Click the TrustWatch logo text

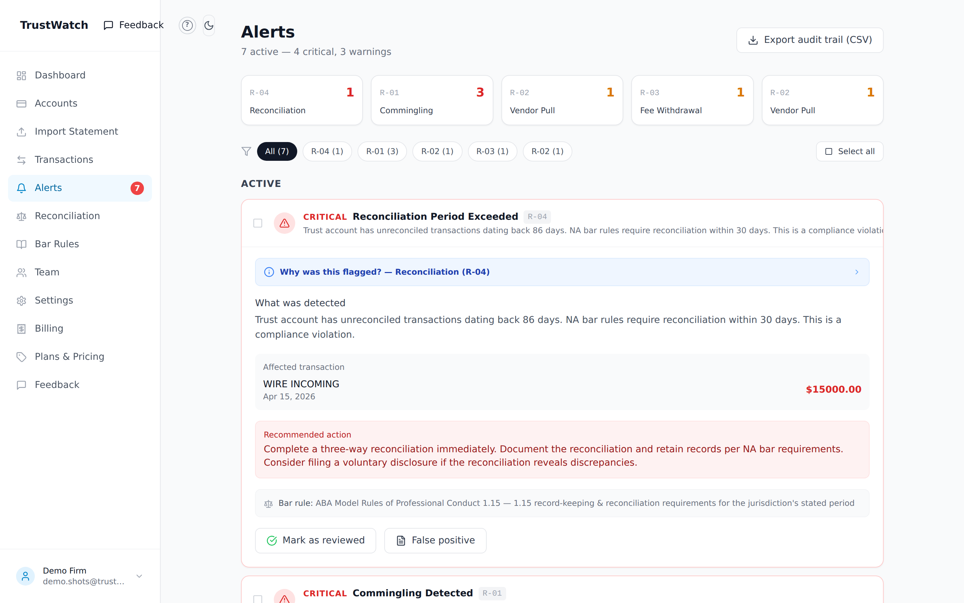pos(54,25)
